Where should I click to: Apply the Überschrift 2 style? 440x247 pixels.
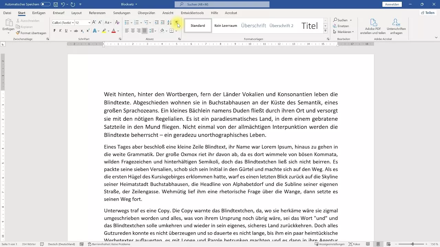click(281, 25)
